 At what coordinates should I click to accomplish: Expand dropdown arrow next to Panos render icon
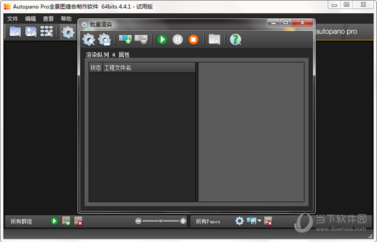point(259,221)
